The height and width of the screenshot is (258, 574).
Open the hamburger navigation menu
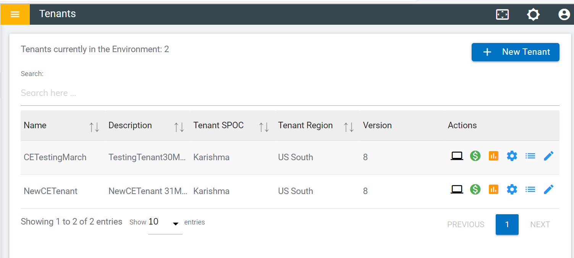click(x=15, y=14)
